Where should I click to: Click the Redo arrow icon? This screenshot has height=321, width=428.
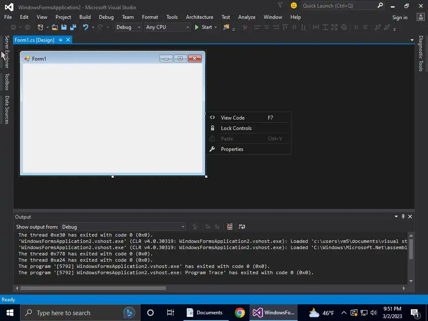coord(100,27)
